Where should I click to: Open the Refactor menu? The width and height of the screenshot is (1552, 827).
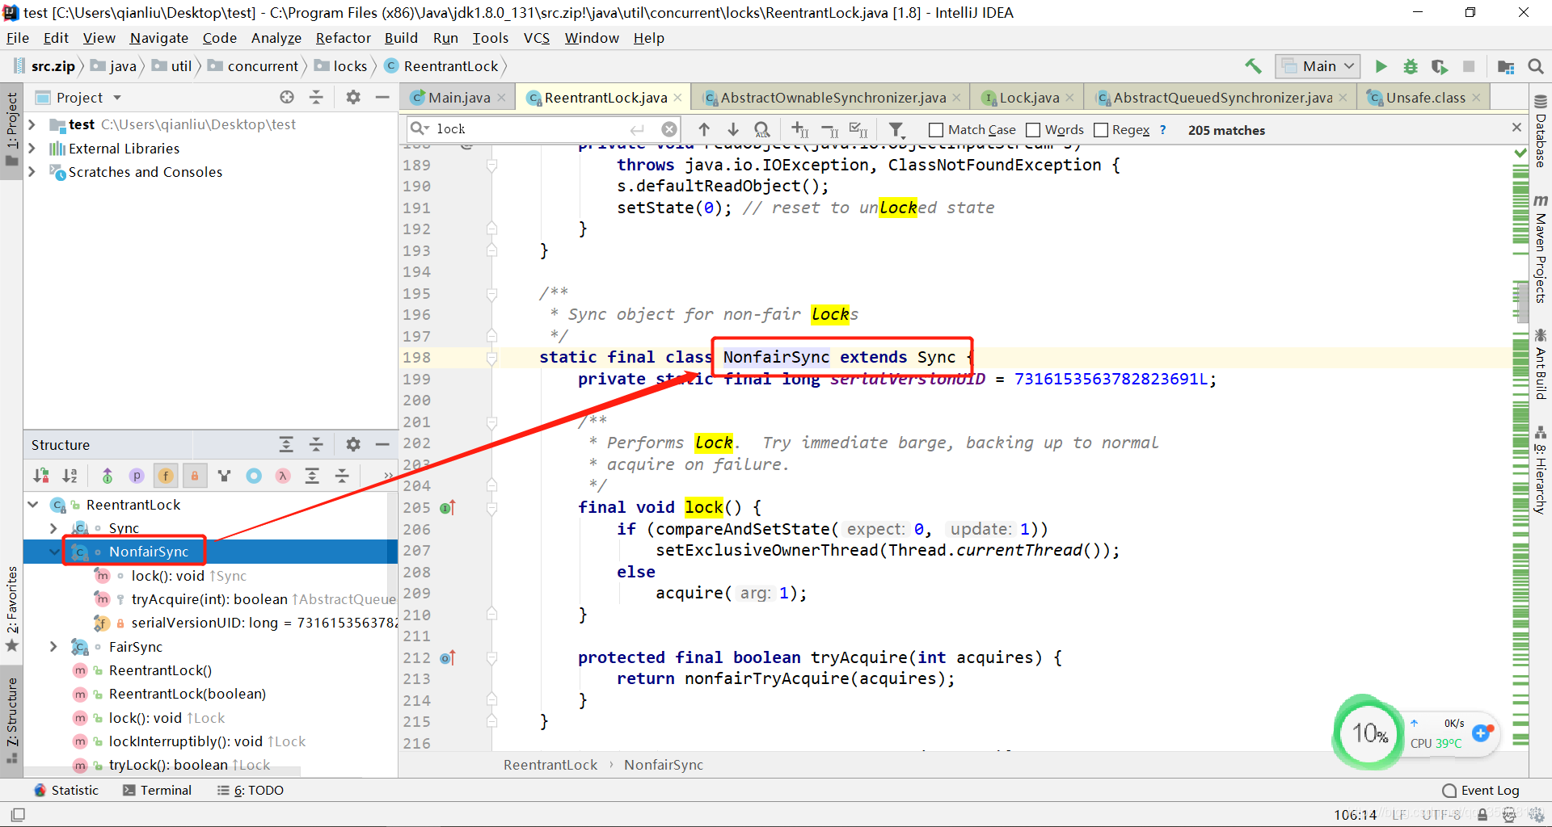click(x=343, y=38)
